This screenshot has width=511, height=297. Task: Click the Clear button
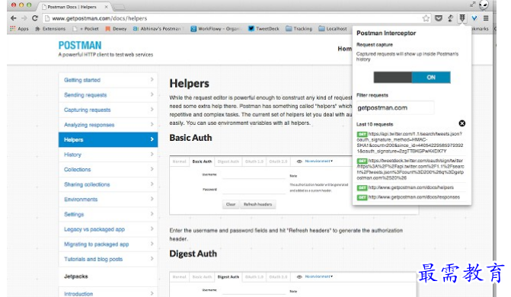(231, 204)
